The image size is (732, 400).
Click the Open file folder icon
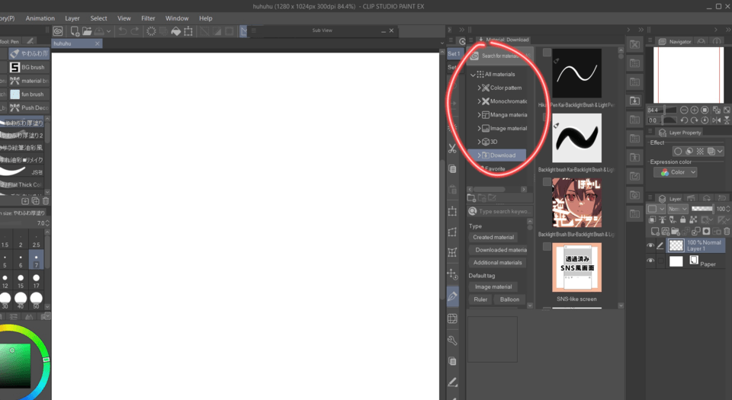pos(87,31)
